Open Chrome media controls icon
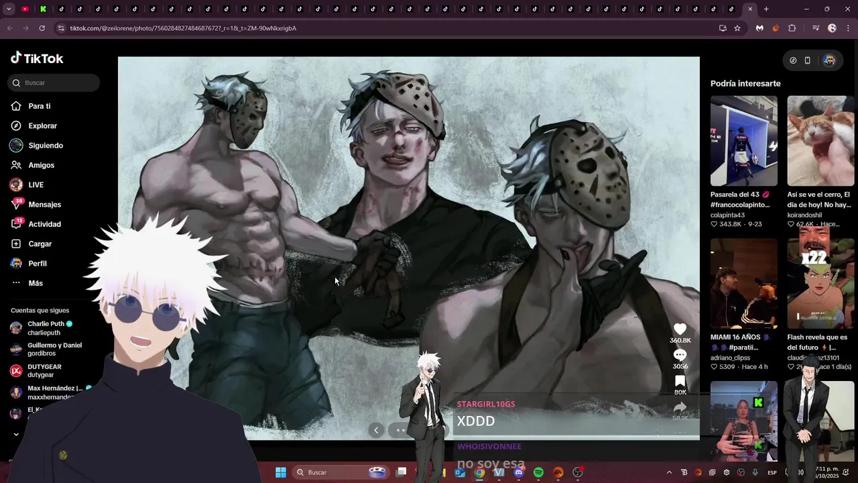 pos(815,28)
